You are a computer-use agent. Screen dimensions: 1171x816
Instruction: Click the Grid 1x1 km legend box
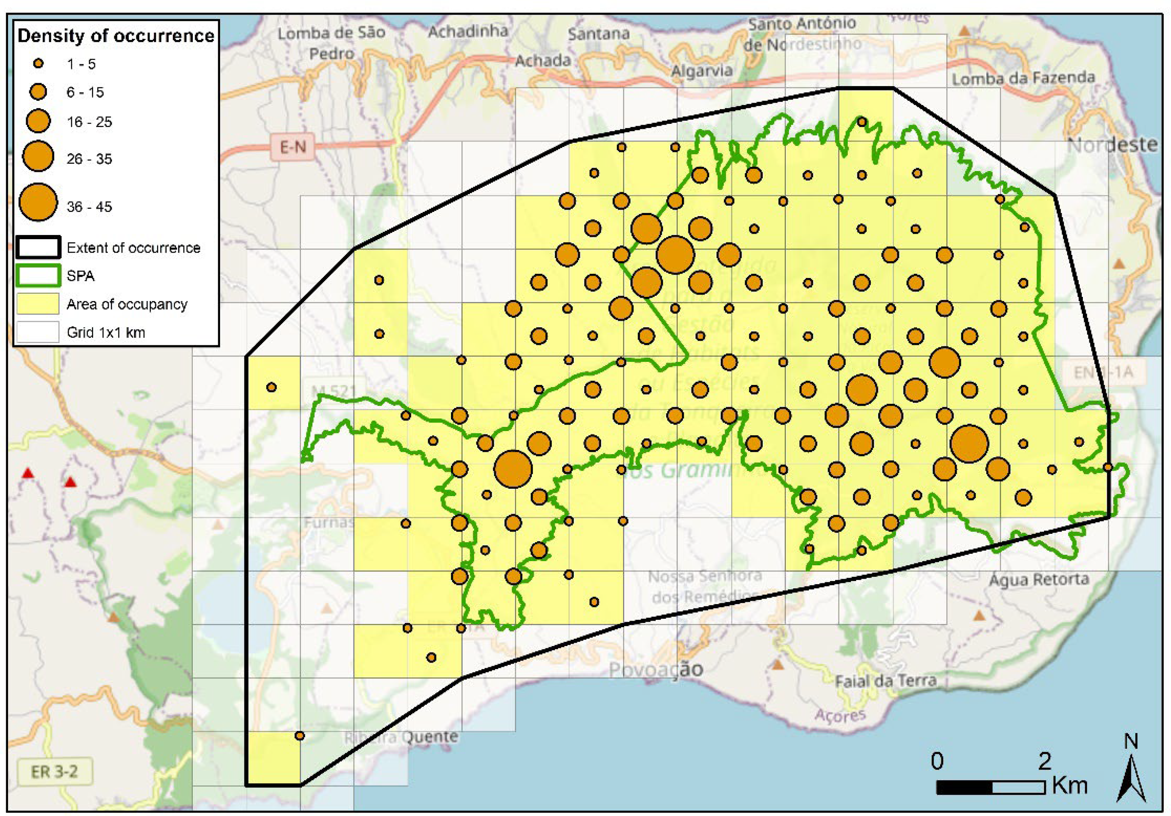(x=38, y=332)
